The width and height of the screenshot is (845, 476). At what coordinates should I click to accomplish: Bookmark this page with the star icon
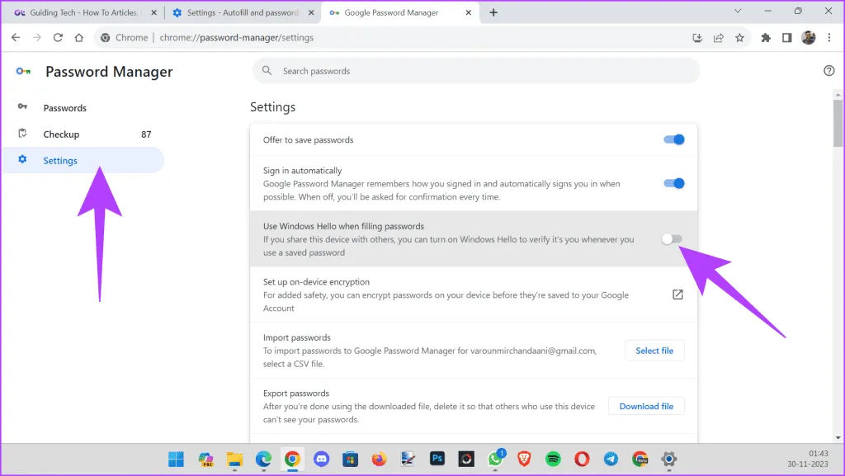(x=739, y=37)
